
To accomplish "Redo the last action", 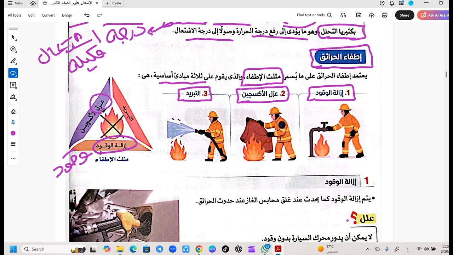I will 99,15.
